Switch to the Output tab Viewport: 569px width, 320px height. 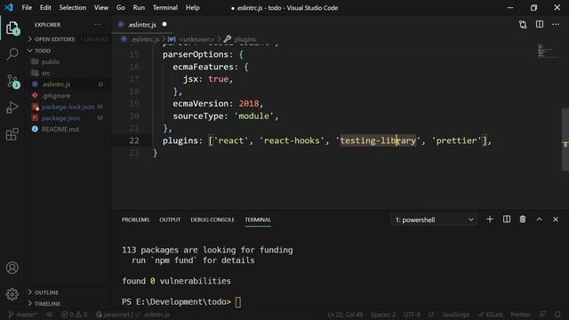[170, 220]
